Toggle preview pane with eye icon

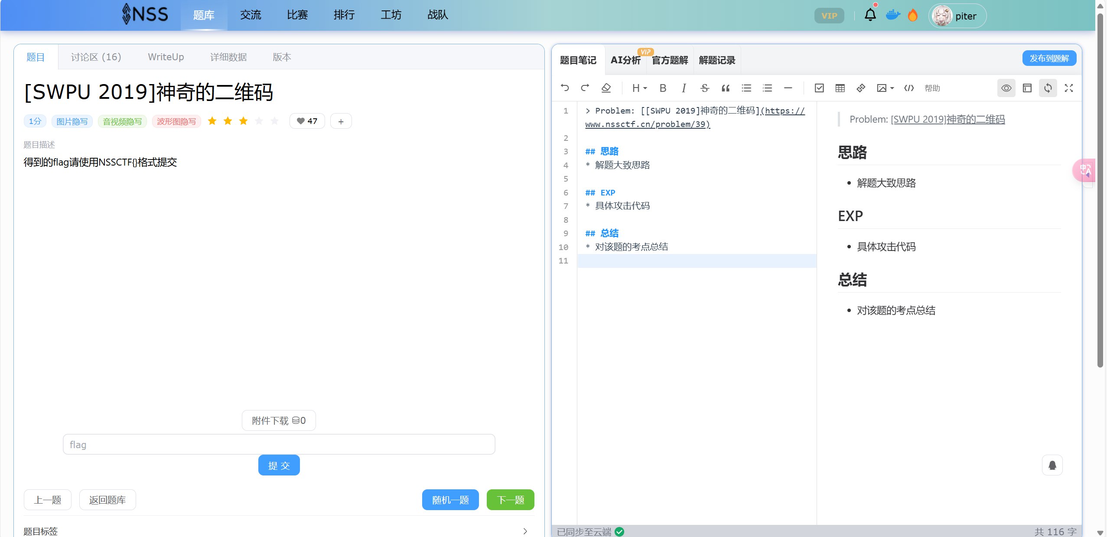point(1006,88)
